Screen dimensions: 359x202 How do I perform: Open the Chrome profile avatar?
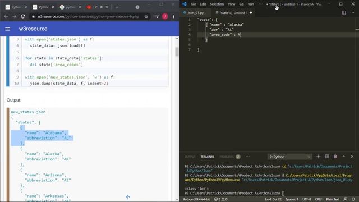[x=165, y=16]
